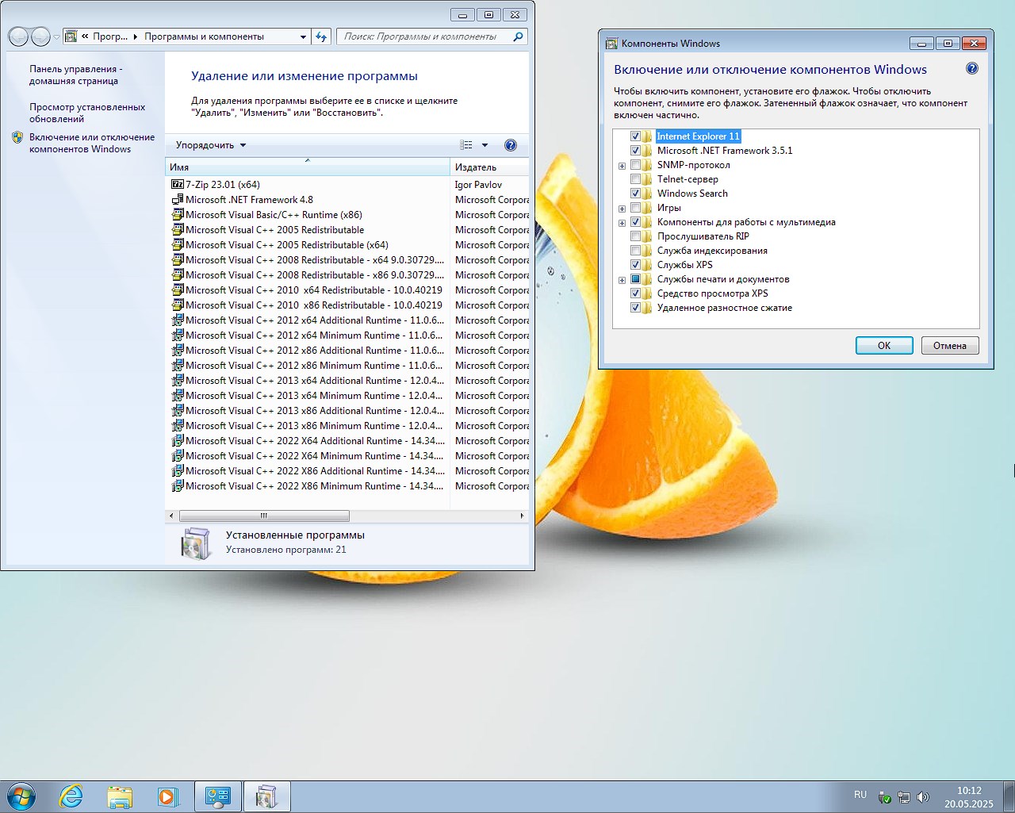Expand Компоненты для работы с мультимедиа node
Screen dimensions: 1015x813
(622, 223)
